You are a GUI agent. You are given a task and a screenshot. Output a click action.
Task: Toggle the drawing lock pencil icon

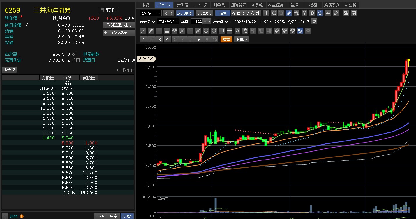tap(300, 31)
